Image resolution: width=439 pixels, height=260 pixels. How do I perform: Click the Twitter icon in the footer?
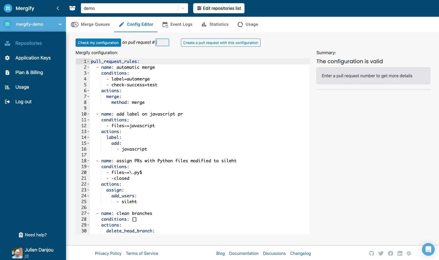point(381,253)
